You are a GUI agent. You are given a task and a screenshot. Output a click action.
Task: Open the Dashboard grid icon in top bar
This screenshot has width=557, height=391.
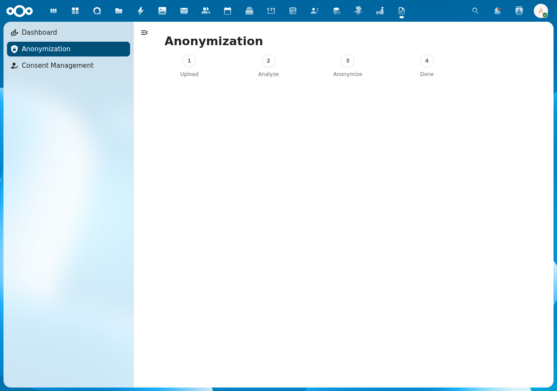pyautogui.click(x=75, y=11)
